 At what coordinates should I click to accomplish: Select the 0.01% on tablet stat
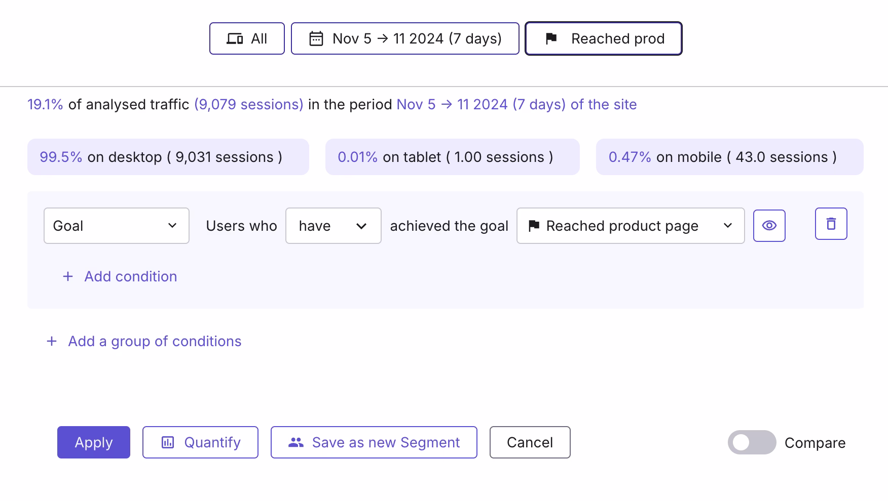[x=453, y=157]
